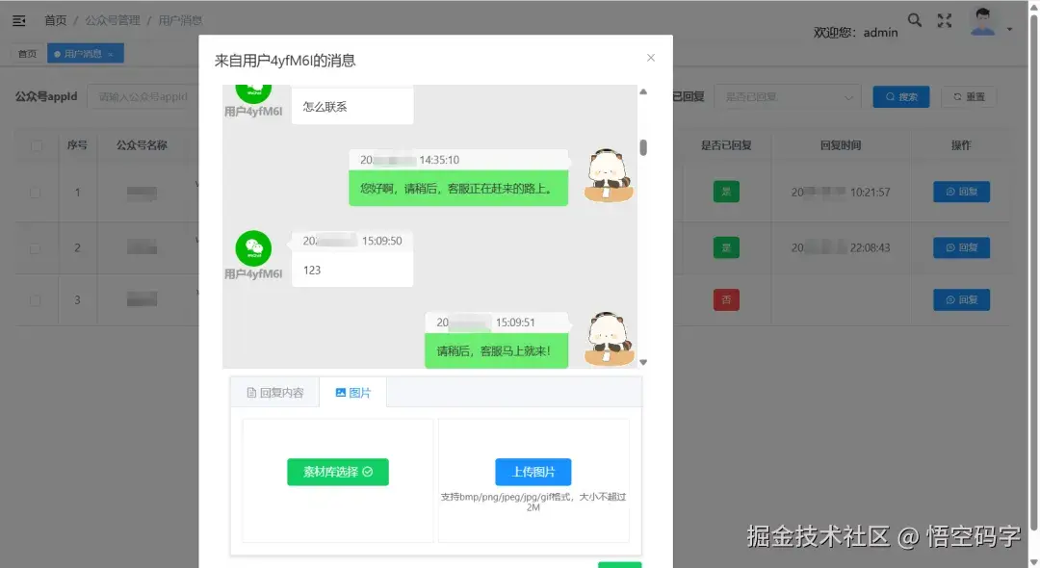Collapse the sidebar menu icon
Viewport: 1040px width, 568px height.
pyautogui.click(x=17, y=19)
